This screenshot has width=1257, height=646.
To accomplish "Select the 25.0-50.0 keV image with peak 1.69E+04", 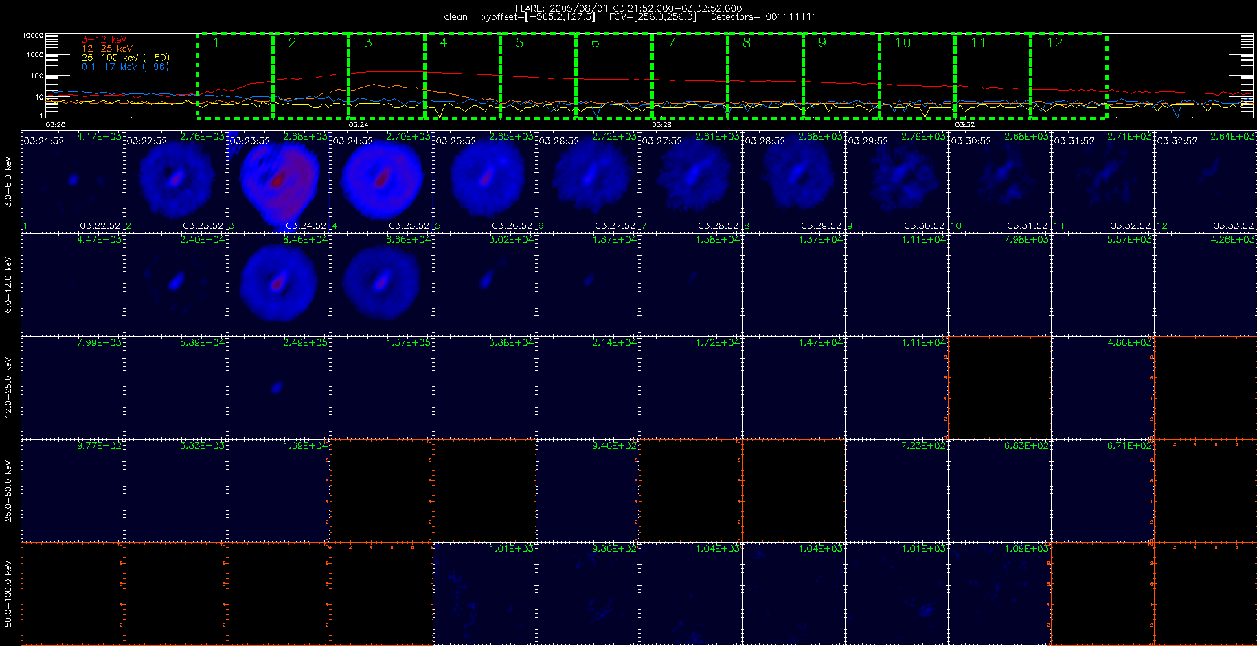I will pyautogui.click(x=278, y=491).
